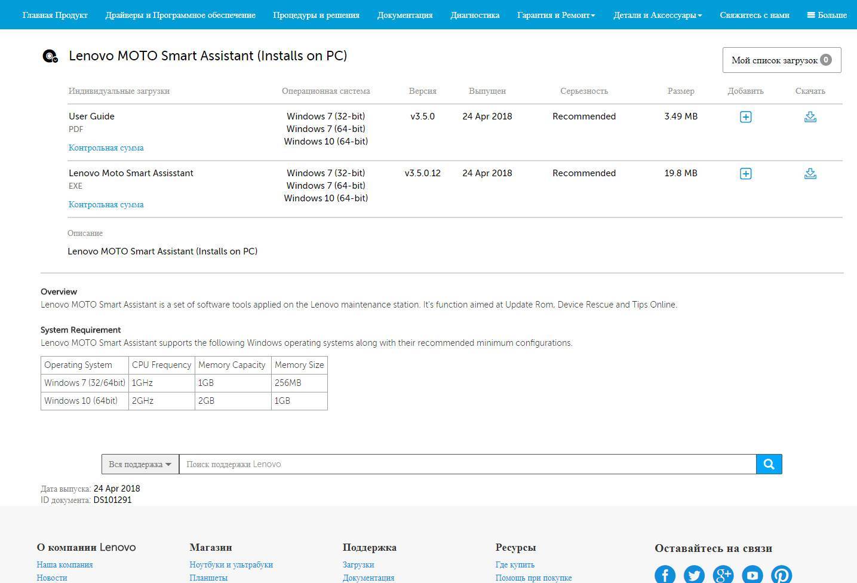Open 'Ноутбуки и ультрабуки' footer link
This screenshot has width=857, height=583.
[231, 564]
